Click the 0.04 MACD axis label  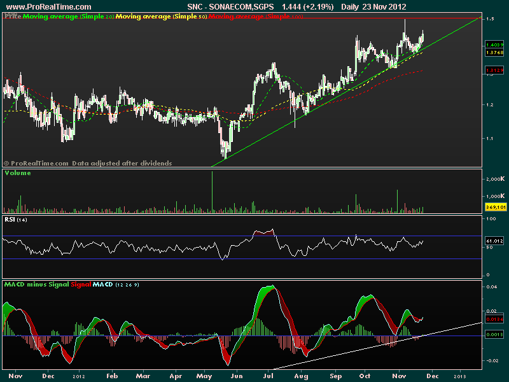(491, 287)
